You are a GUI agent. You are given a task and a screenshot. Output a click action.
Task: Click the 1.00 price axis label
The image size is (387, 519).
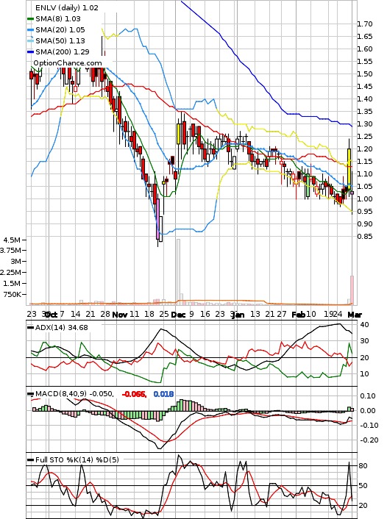tap(364, 198)
